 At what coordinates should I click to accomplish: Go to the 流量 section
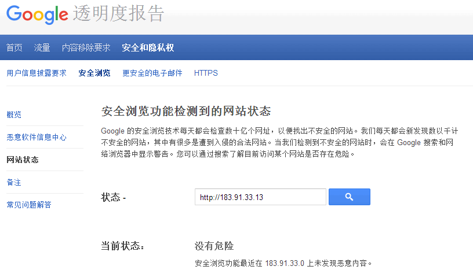tap(42, 47)
